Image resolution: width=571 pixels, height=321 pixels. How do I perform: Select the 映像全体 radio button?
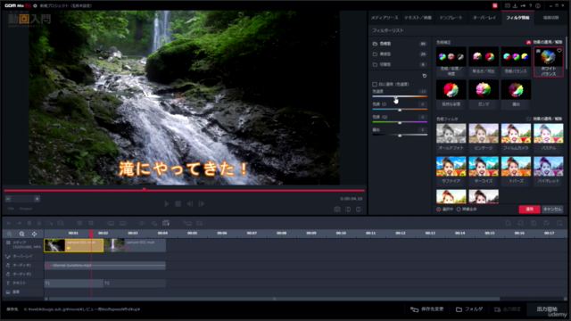(459, 210)
